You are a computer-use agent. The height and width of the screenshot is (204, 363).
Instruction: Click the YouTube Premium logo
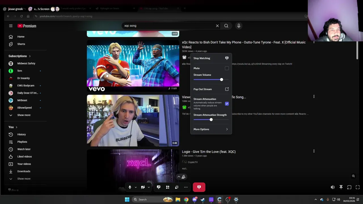(27, 26)
